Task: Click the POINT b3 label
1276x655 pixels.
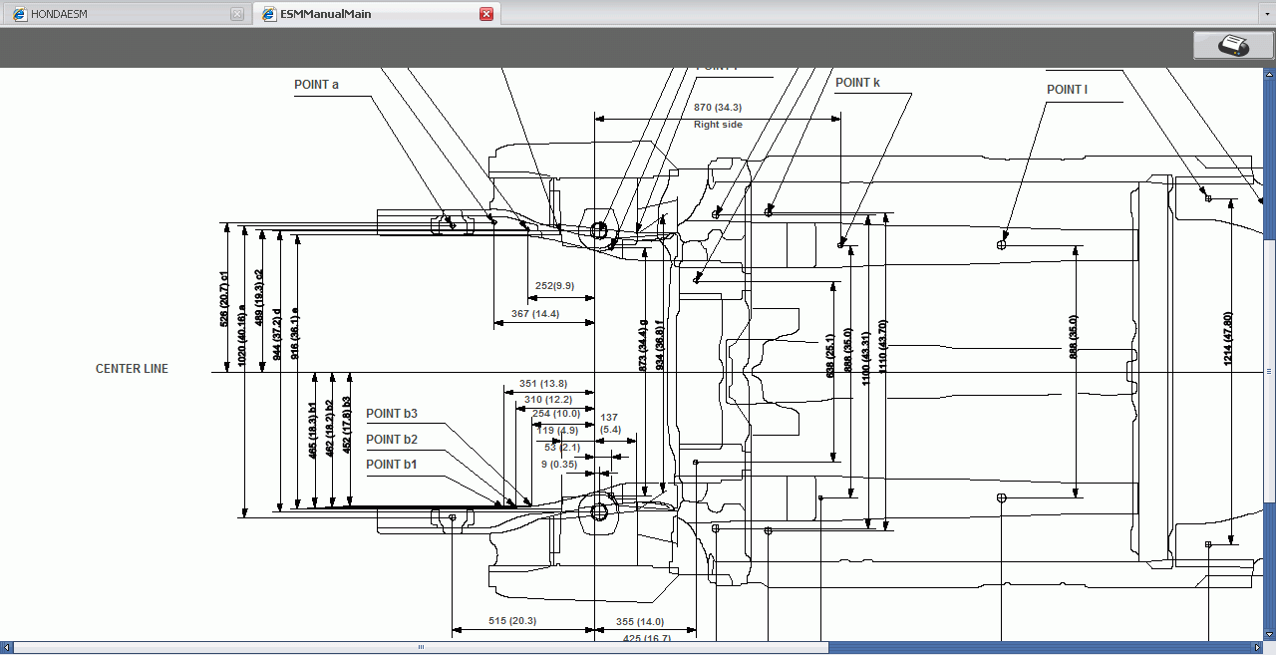Action: coord(391,414)
